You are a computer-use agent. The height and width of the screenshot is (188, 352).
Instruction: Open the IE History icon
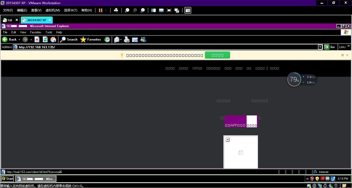point(107,40)
